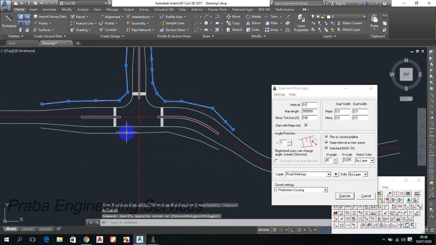This screenshot has height=245, width=436.
Task: Switch to the Layout1 tab
Action: point(28,229)
